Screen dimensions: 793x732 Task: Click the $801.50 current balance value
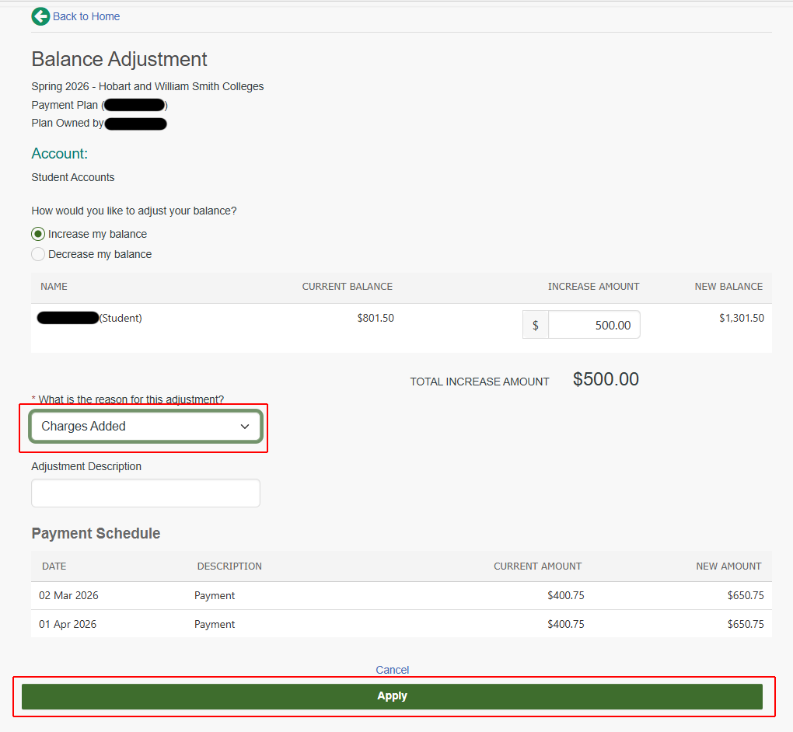pyautogui.click(x=376, y=318)
